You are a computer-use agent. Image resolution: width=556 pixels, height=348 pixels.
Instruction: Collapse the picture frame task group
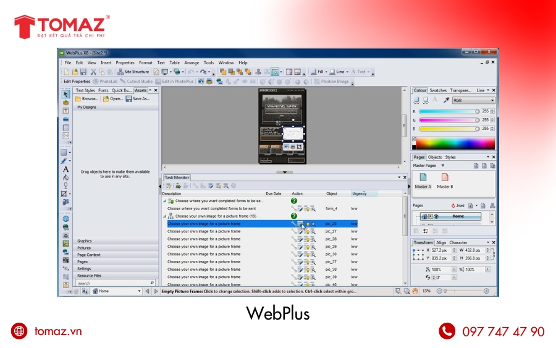coord(164,216)
